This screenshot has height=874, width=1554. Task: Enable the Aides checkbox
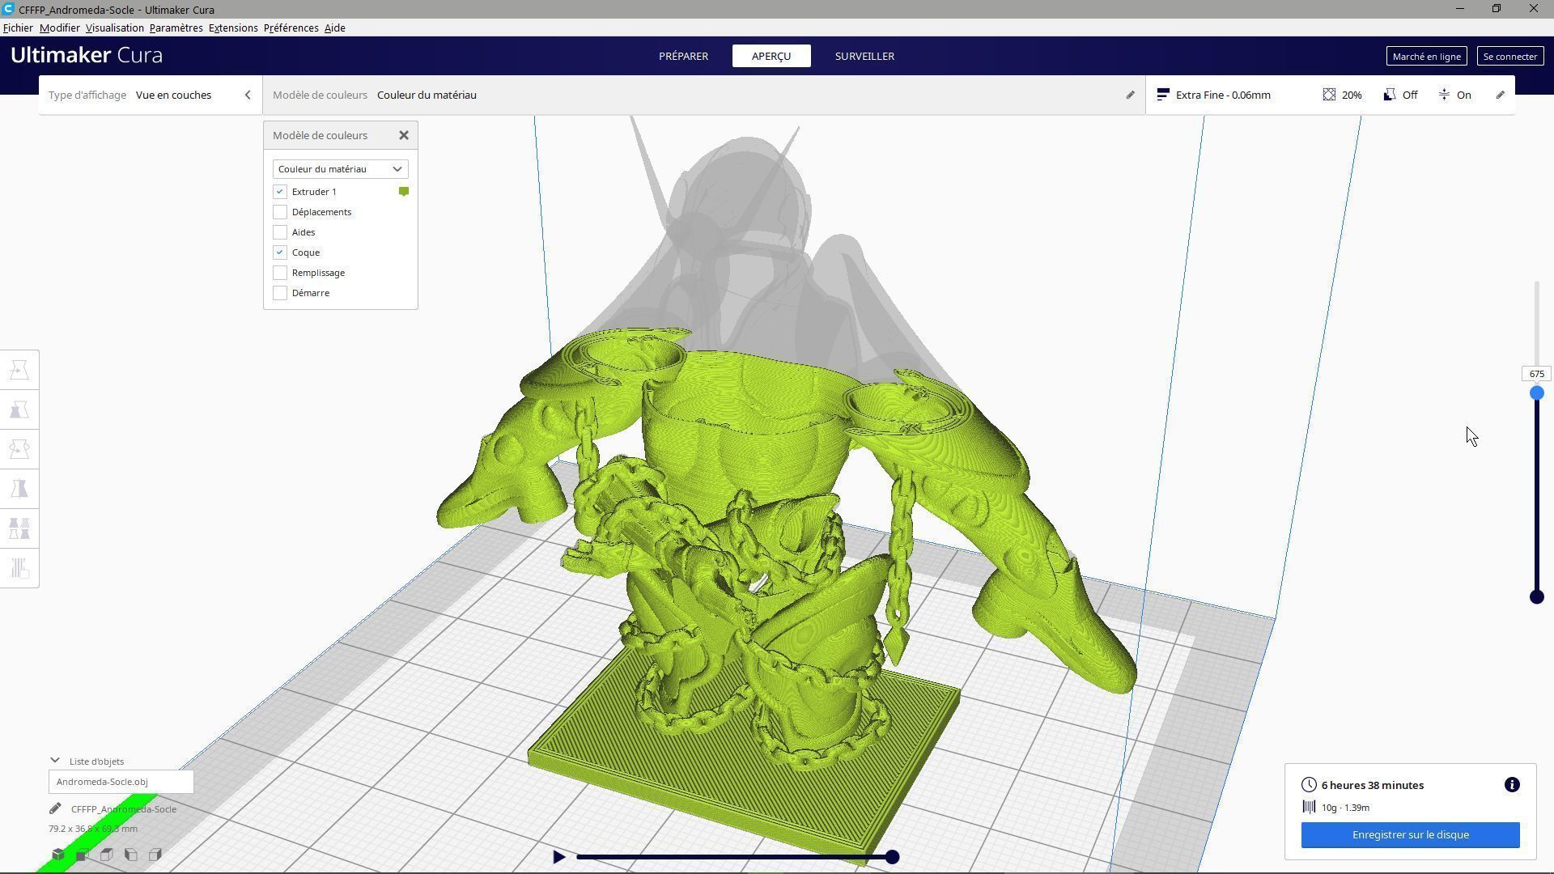280,232
